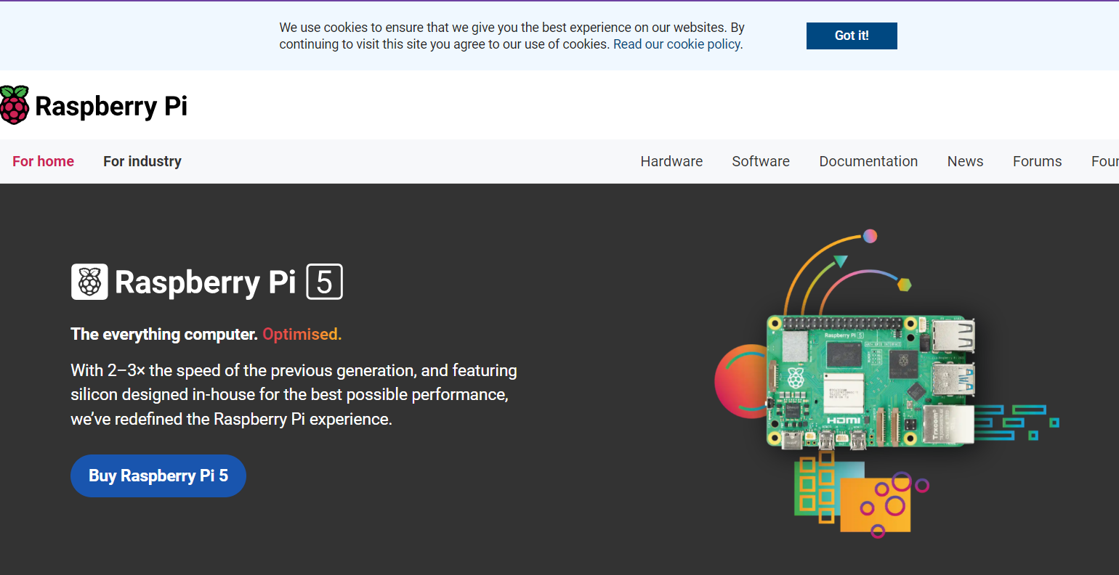Click the paragraph starting With 2–3× the speed
The width and height of the screenshot is (1119, 575).
point(294,394)
